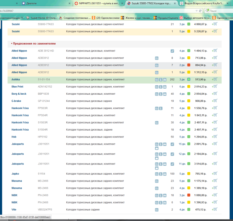
Task: Click the green indicator on Ashika row
Action: click(189, 79)
